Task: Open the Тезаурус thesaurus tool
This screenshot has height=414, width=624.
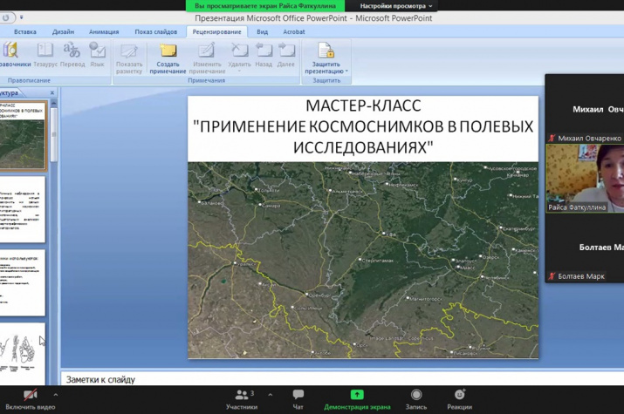Action: 45,55
